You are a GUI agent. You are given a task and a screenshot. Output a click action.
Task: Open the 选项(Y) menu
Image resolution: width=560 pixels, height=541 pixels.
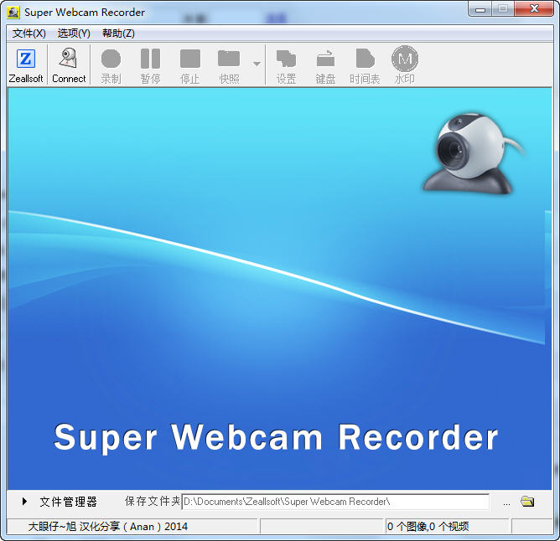74,33
